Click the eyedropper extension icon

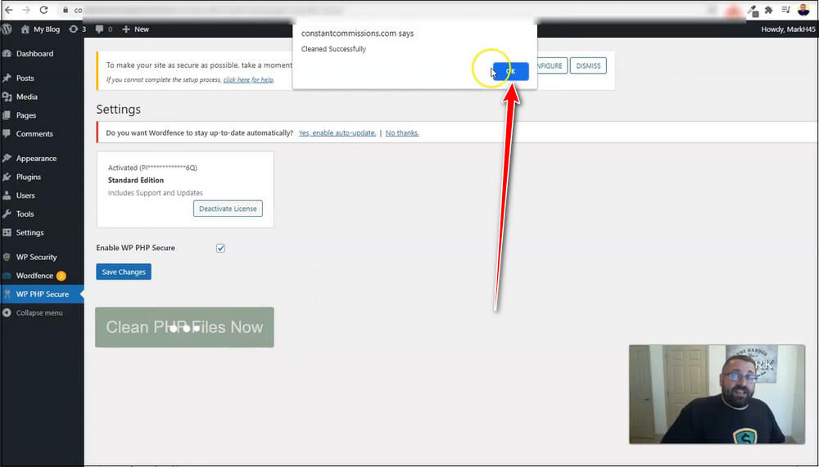point(753,11)
